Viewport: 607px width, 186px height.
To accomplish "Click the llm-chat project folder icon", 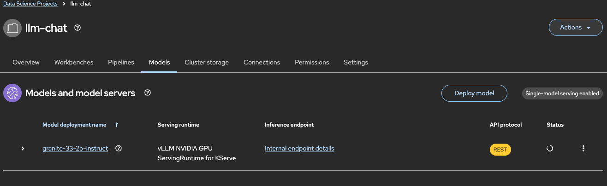I will [12, 28].
